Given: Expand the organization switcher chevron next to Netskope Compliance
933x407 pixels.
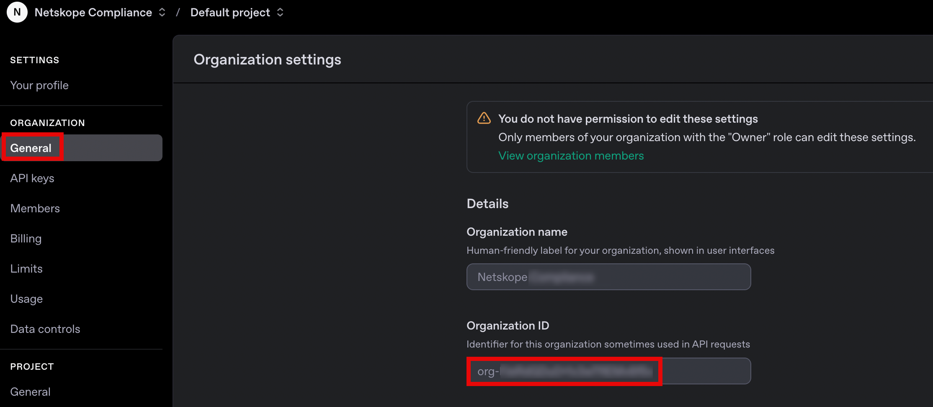Looking at the screenshot, I should point(162,13).
